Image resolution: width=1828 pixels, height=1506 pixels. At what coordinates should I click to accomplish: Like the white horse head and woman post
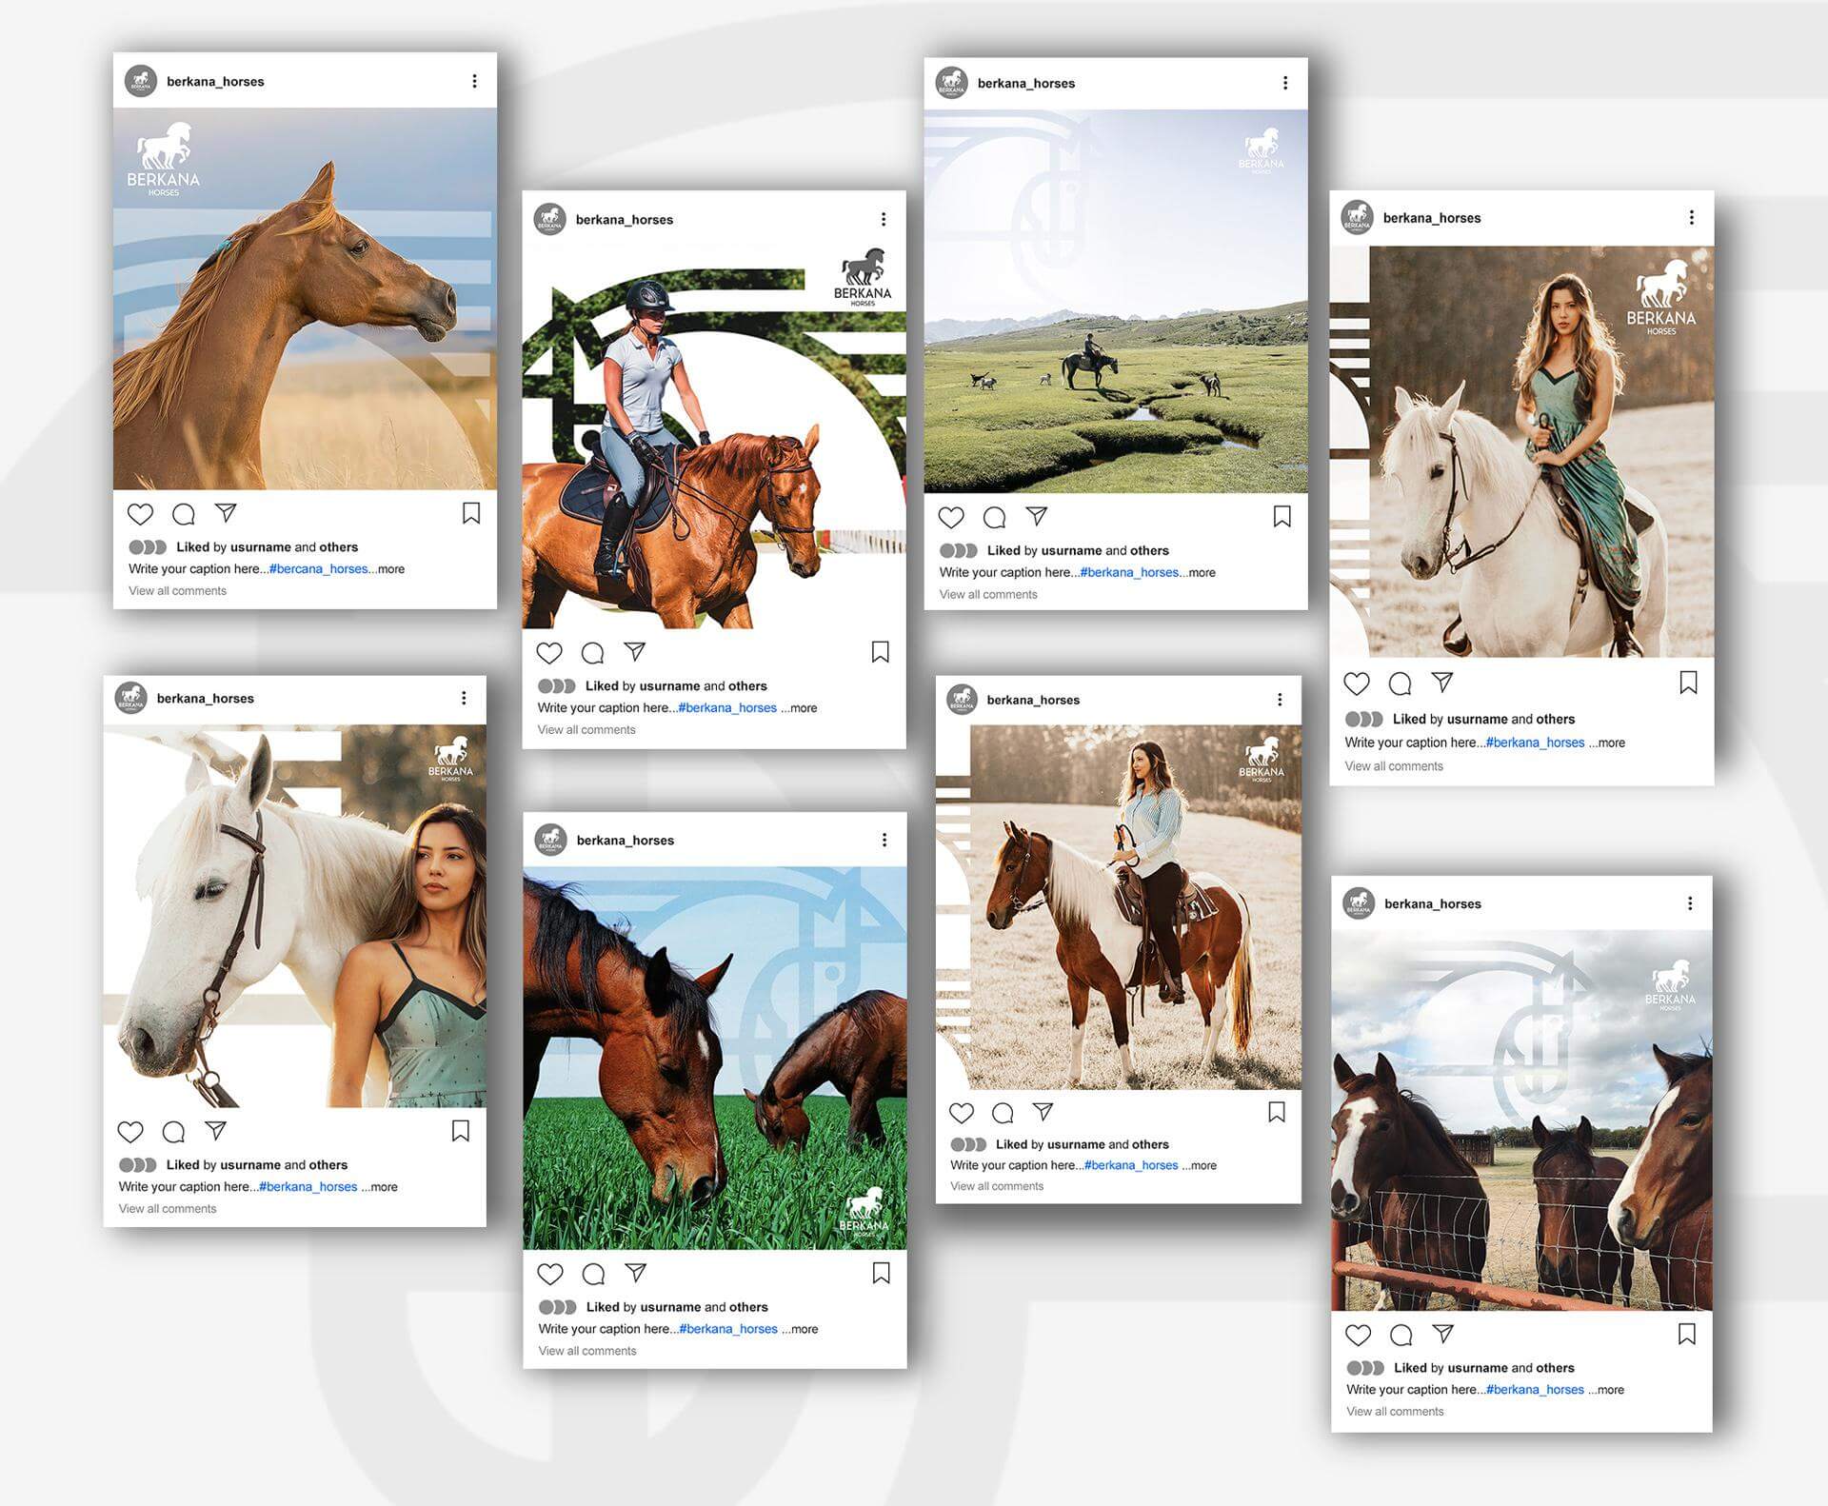coord(130,1132)
